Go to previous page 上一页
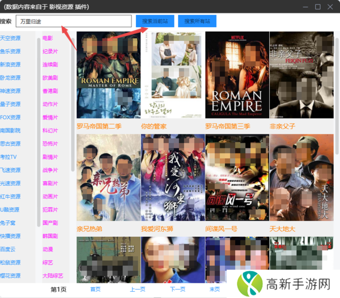340x298 pixels. (x=138, y=289)
